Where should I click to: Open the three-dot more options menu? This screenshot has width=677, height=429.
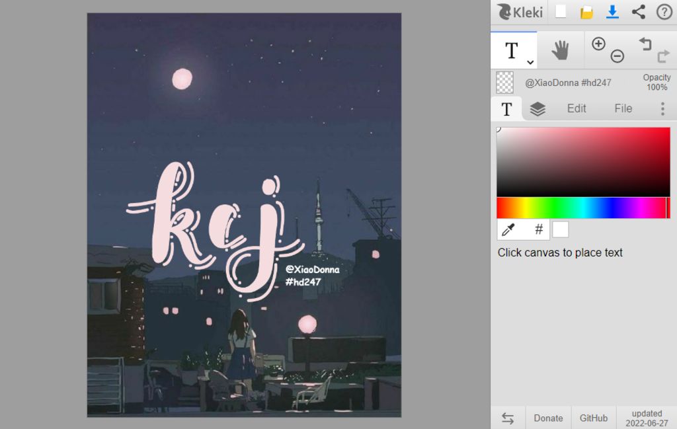pos(662,109)
